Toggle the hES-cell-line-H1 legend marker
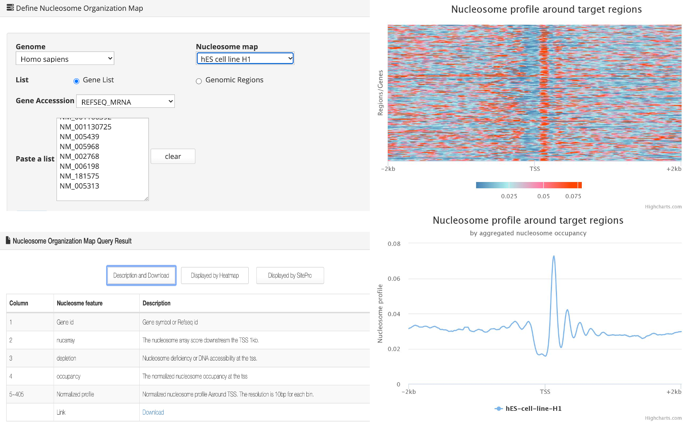The width and height of the screenshot is (687, 422). (x=499, y=408)
